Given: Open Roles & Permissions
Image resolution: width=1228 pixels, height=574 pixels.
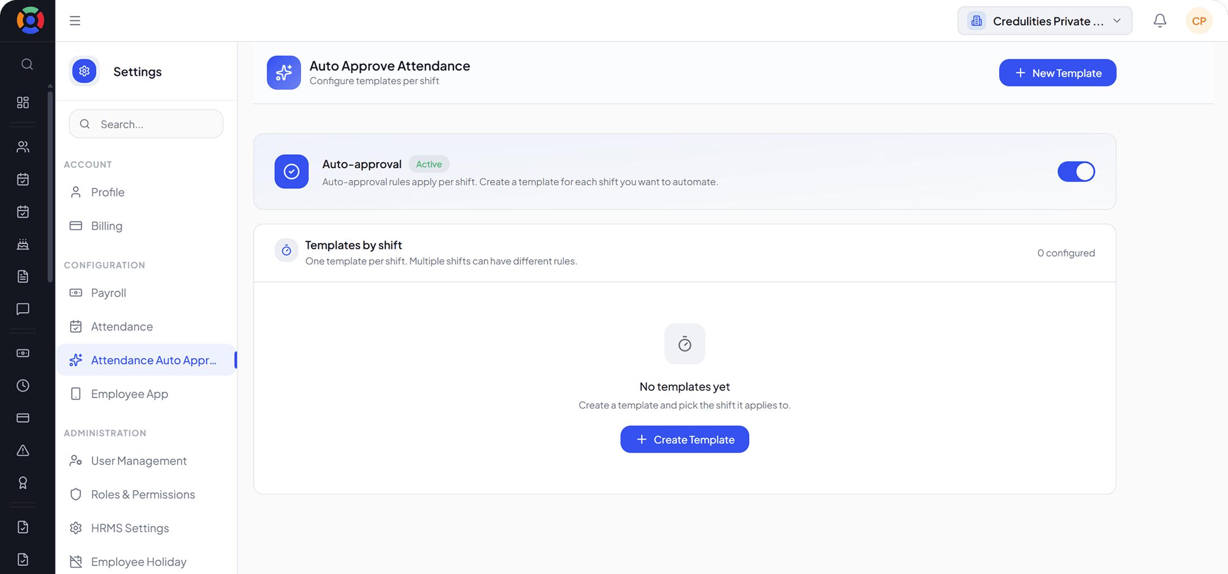Looking at the screenshot, I should point(146,494).
